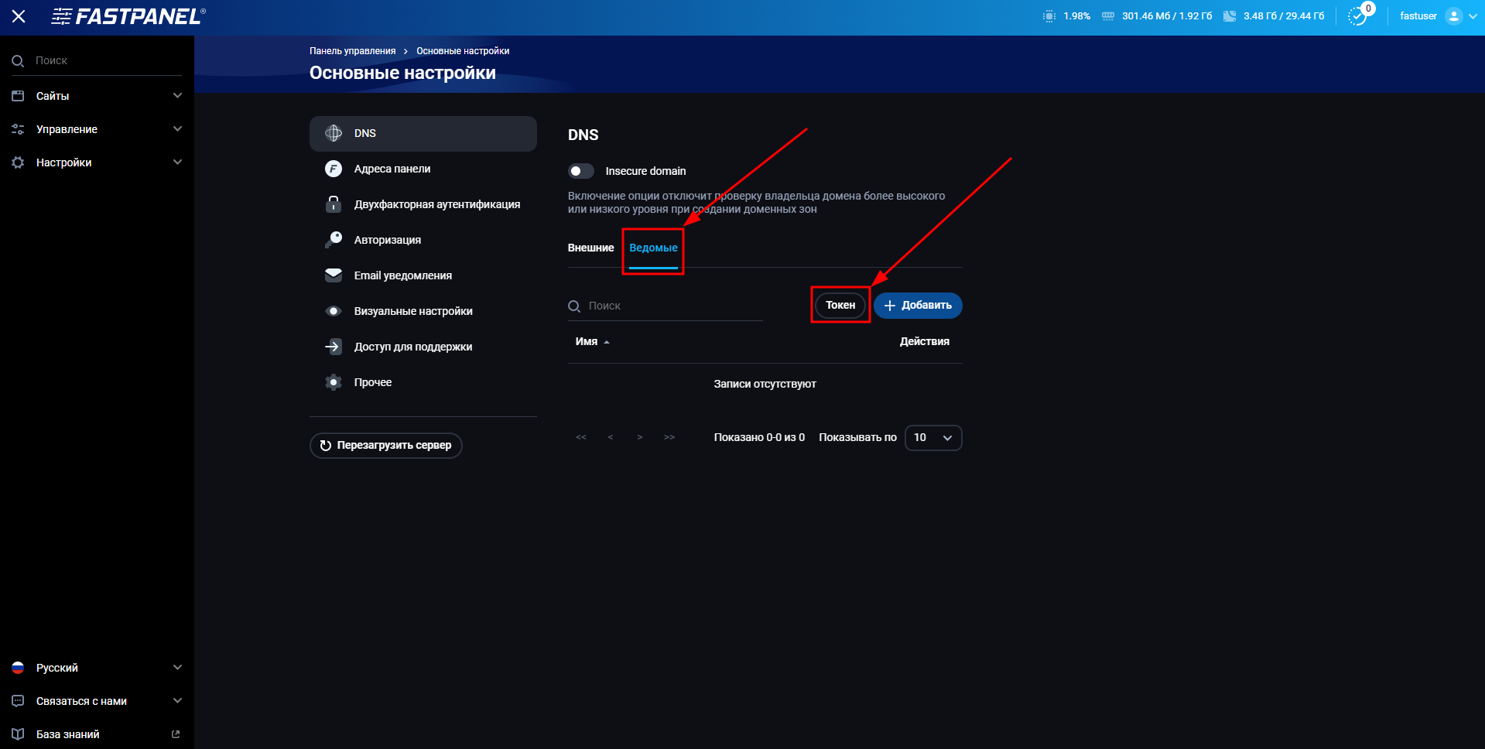Click the CPU usage indicator icon

1049,15
